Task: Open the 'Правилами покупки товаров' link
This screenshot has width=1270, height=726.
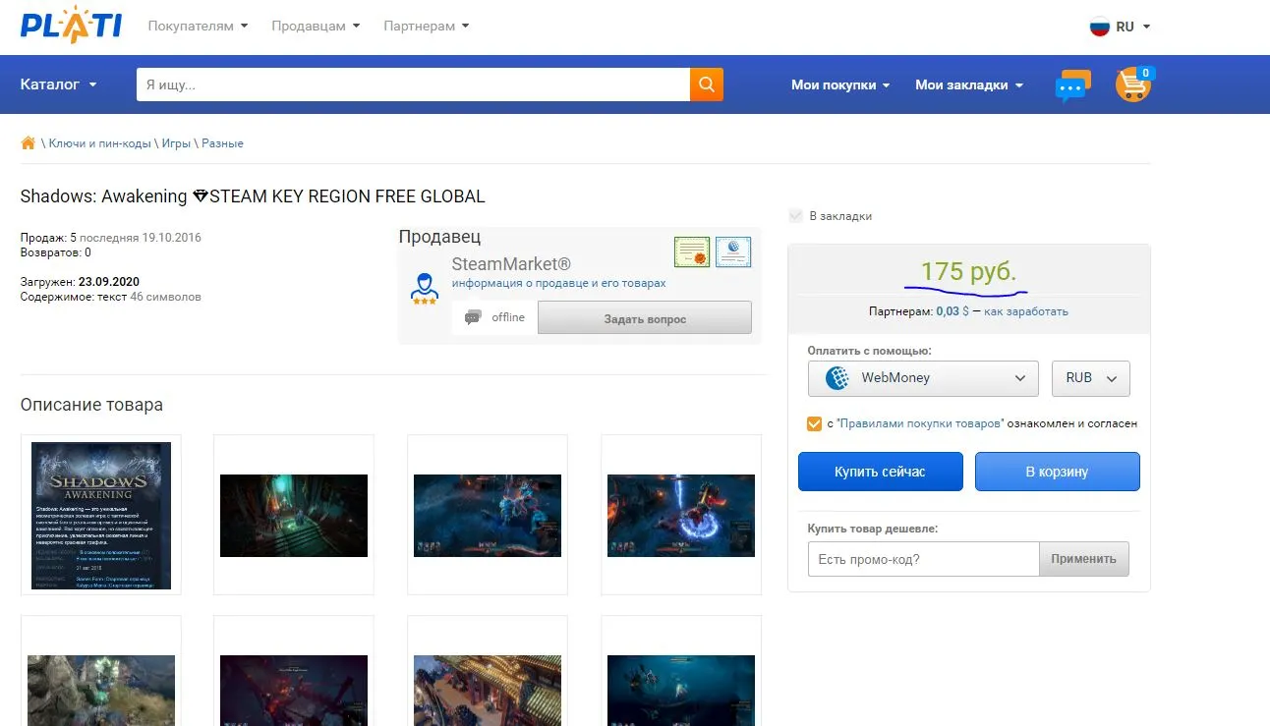Action: pos(920,423)
